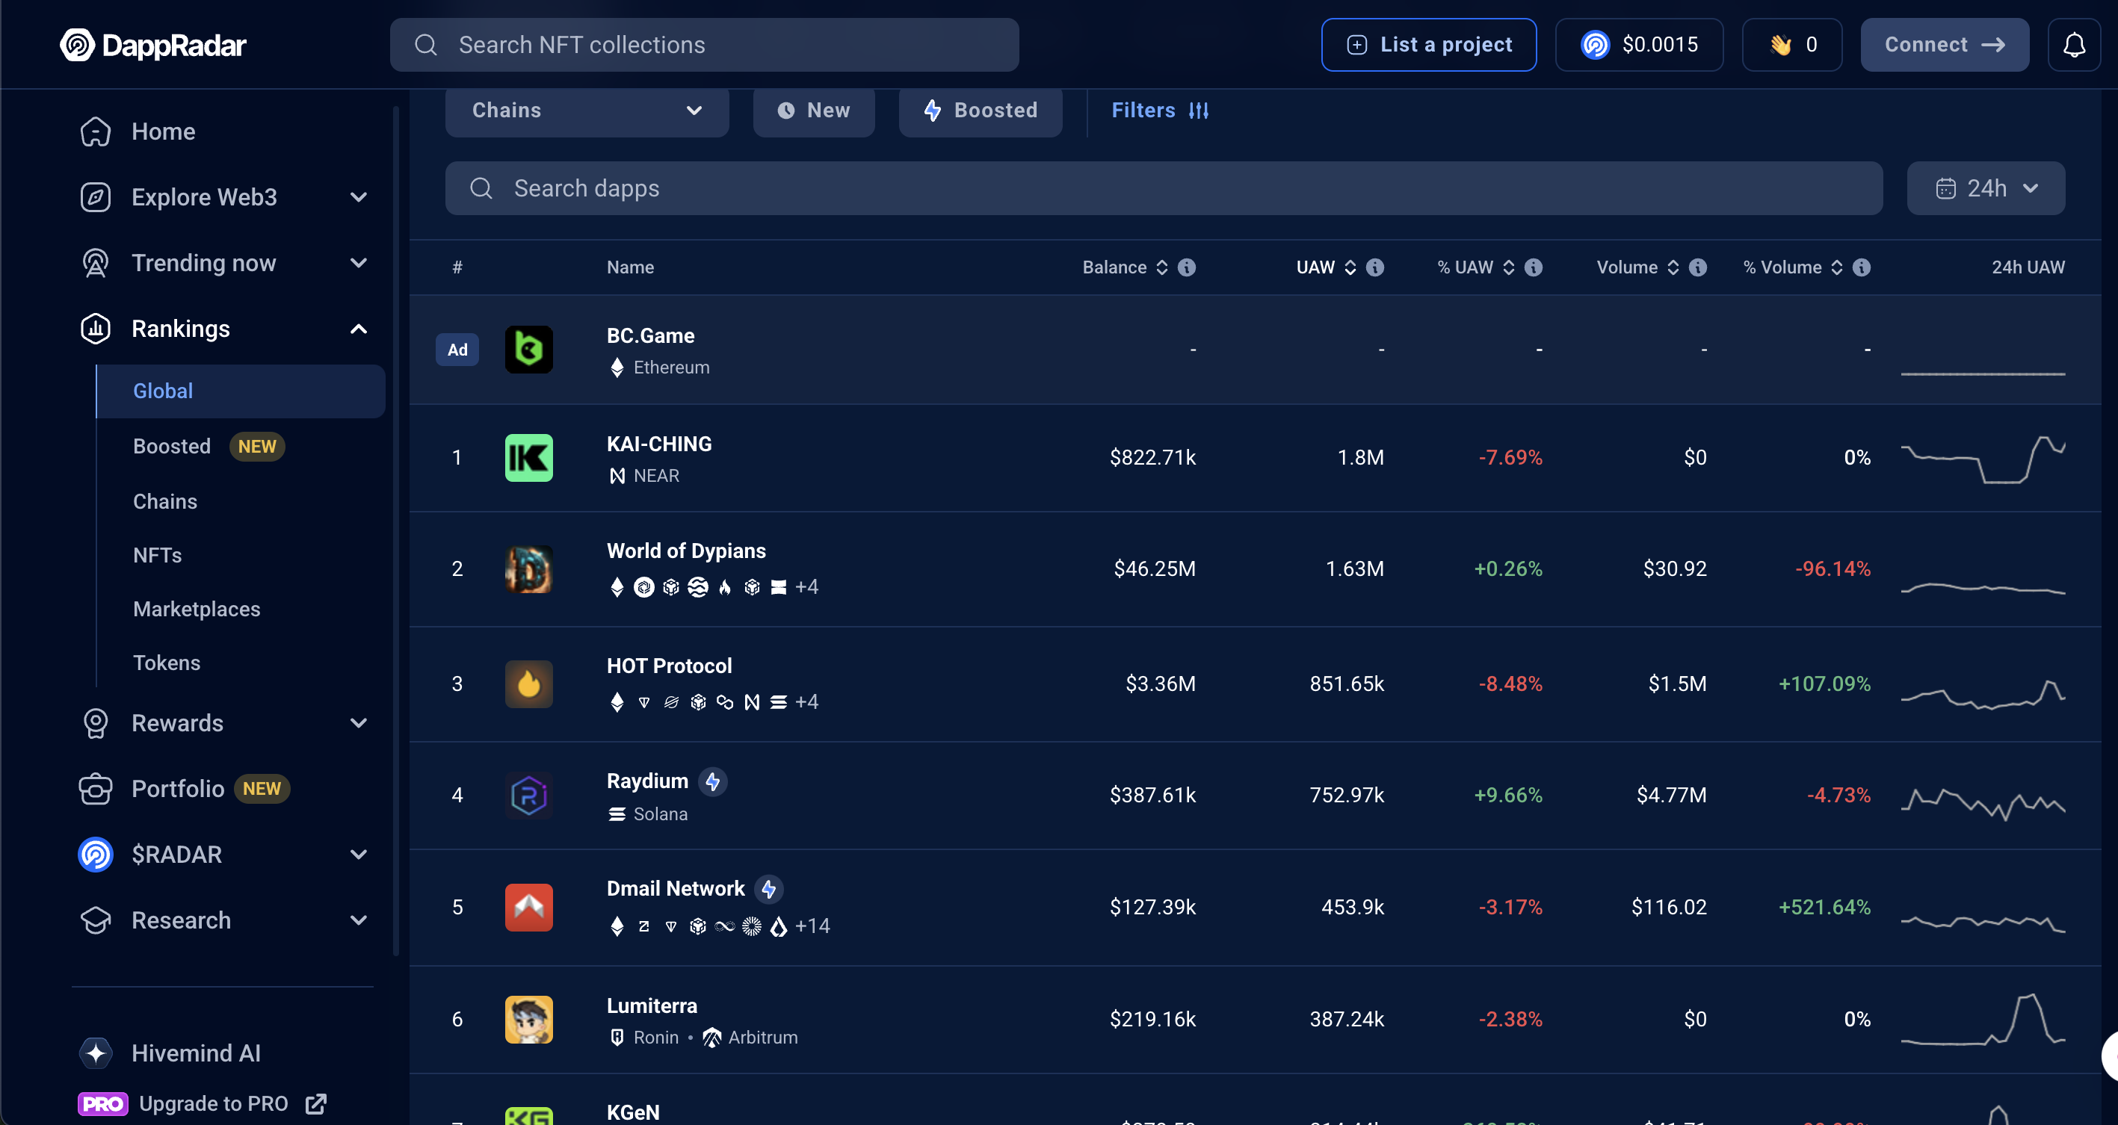Click the Connect button

[x=1944, y=44]
